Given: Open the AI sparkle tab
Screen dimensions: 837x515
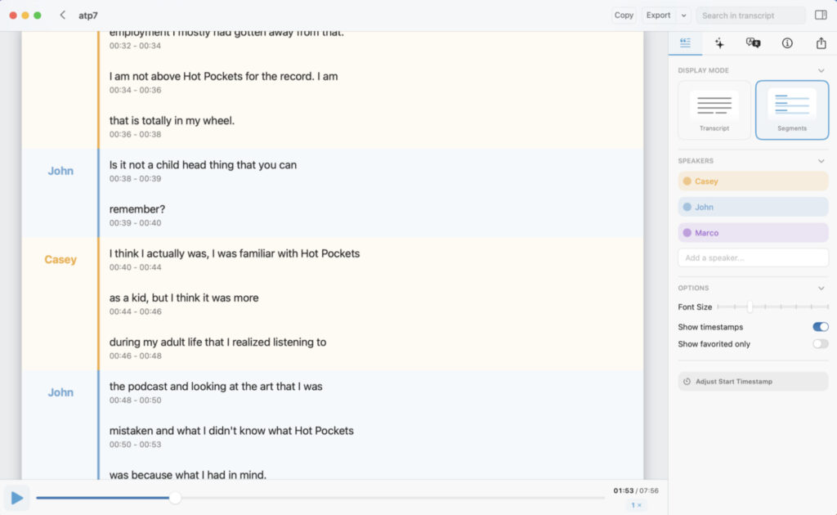Looking at the screenshot, I should click(x=719, y=43).
